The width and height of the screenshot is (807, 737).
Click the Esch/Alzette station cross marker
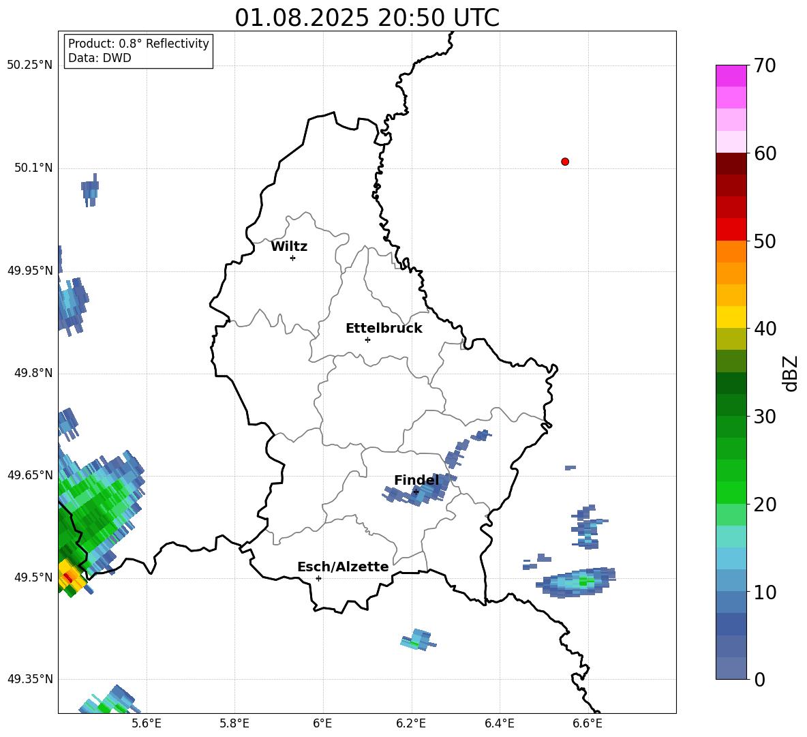(x=318, y=578)
